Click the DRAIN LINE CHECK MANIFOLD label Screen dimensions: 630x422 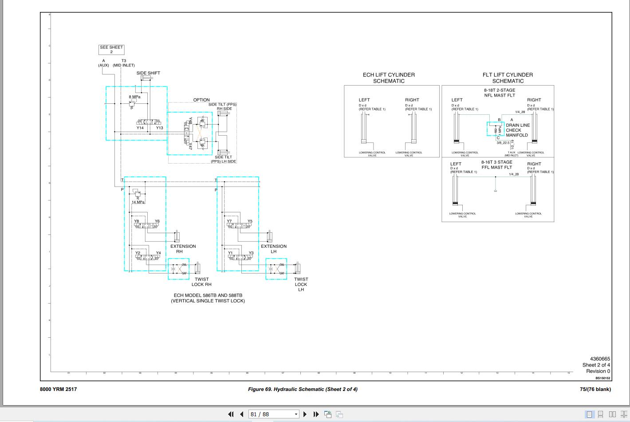pyautogui.click(x=518, y=130)
